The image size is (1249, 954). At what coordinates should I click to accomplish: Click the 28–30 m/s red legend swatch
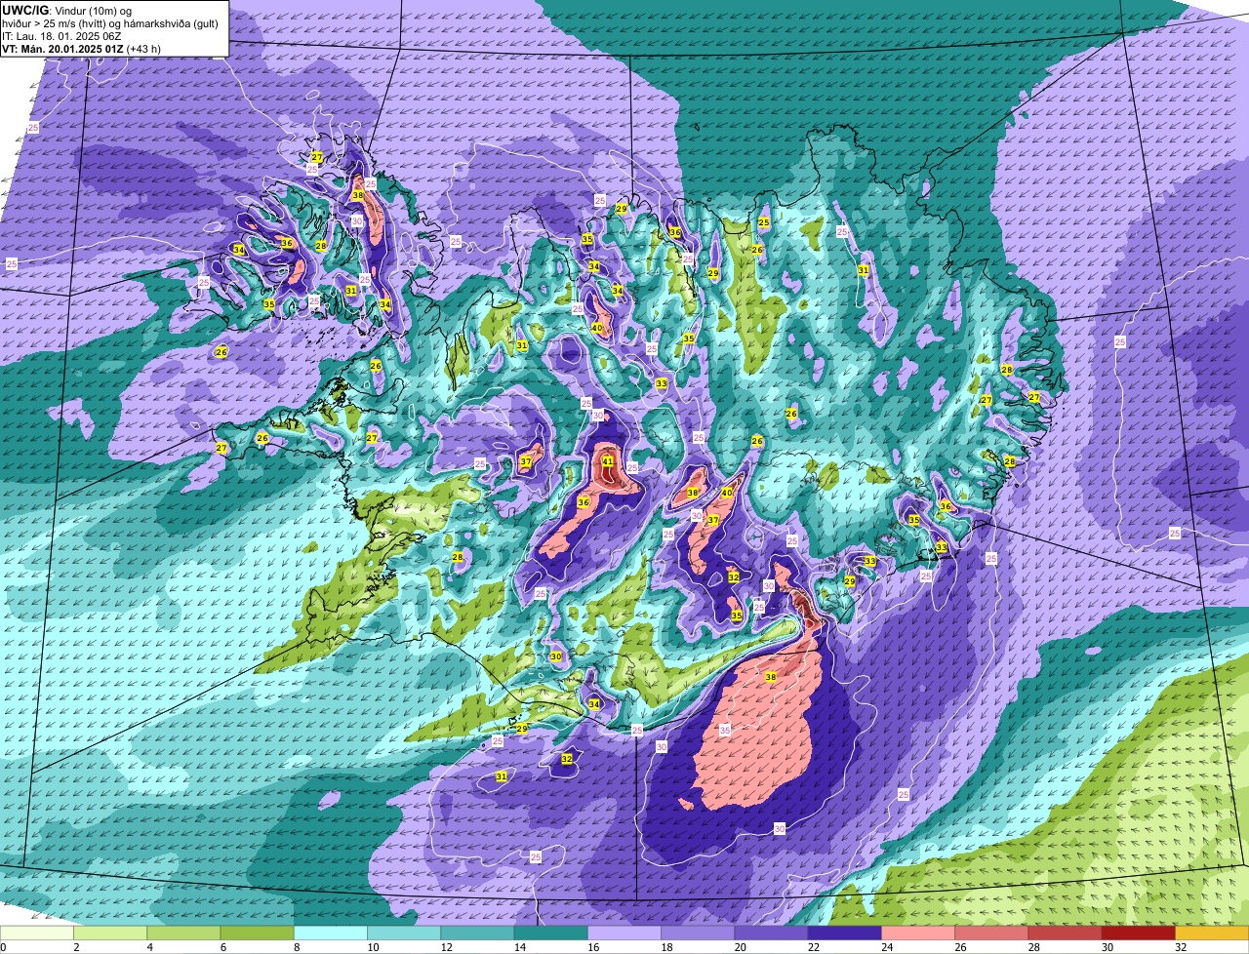pos(1065,934)
